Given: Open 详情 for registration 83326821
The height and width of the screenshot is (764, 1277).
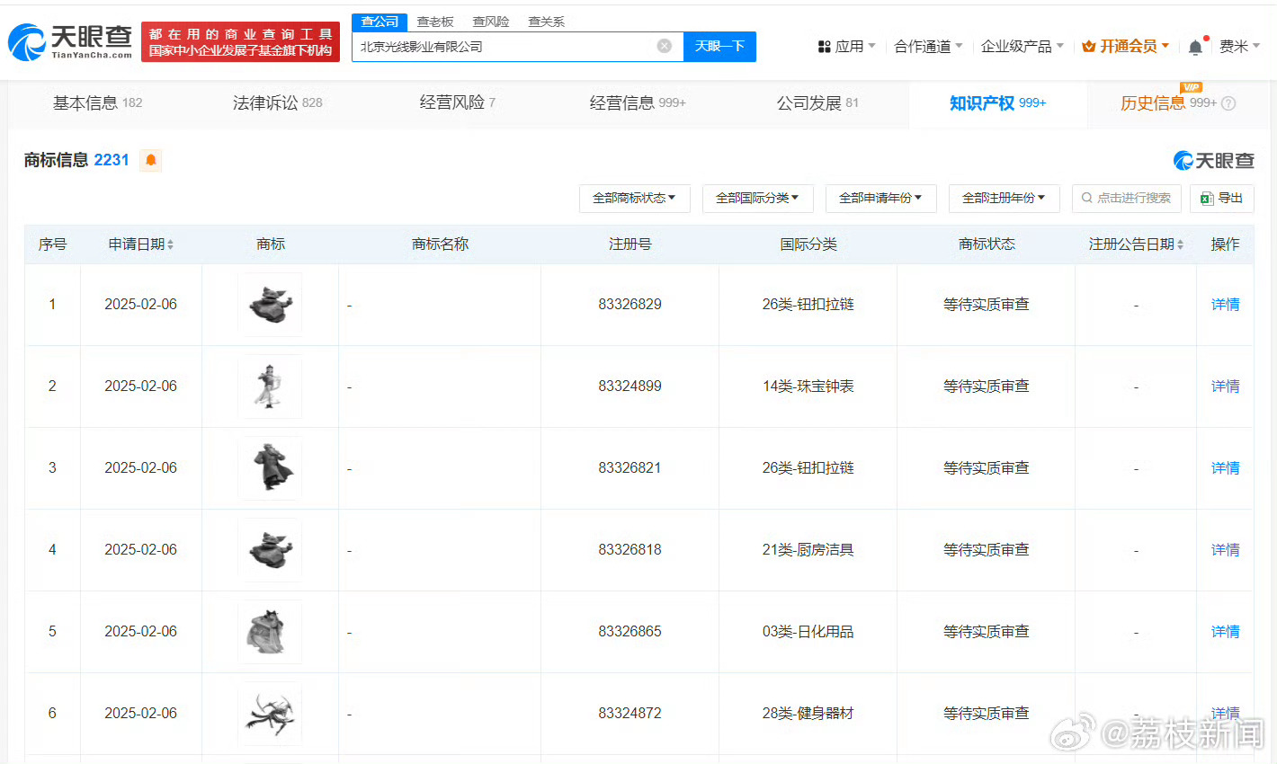Looking at the screenshot, I should pyautogui.click(x=1225, y=468).
